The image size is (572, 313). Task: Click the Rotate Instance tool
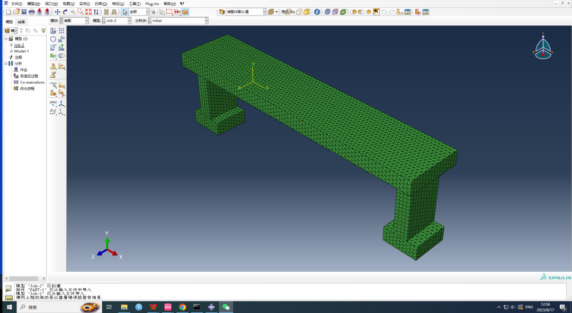53,48
